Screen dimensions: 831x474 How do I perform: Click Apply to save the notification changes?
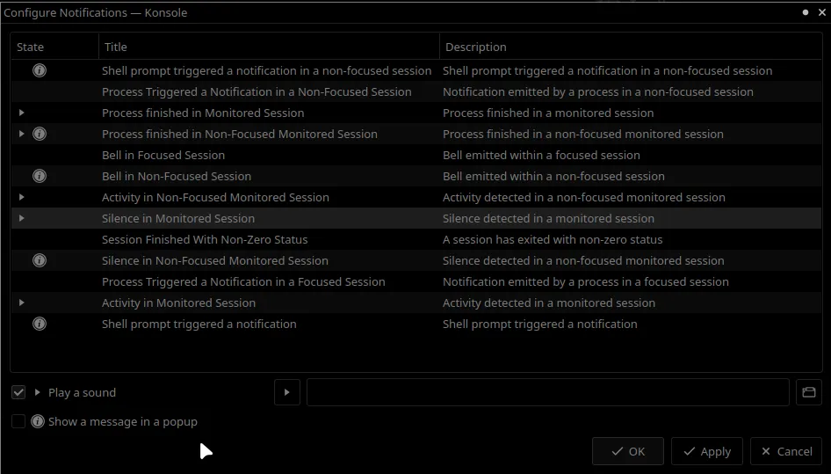pyautogui.click(x=707, y=451)
